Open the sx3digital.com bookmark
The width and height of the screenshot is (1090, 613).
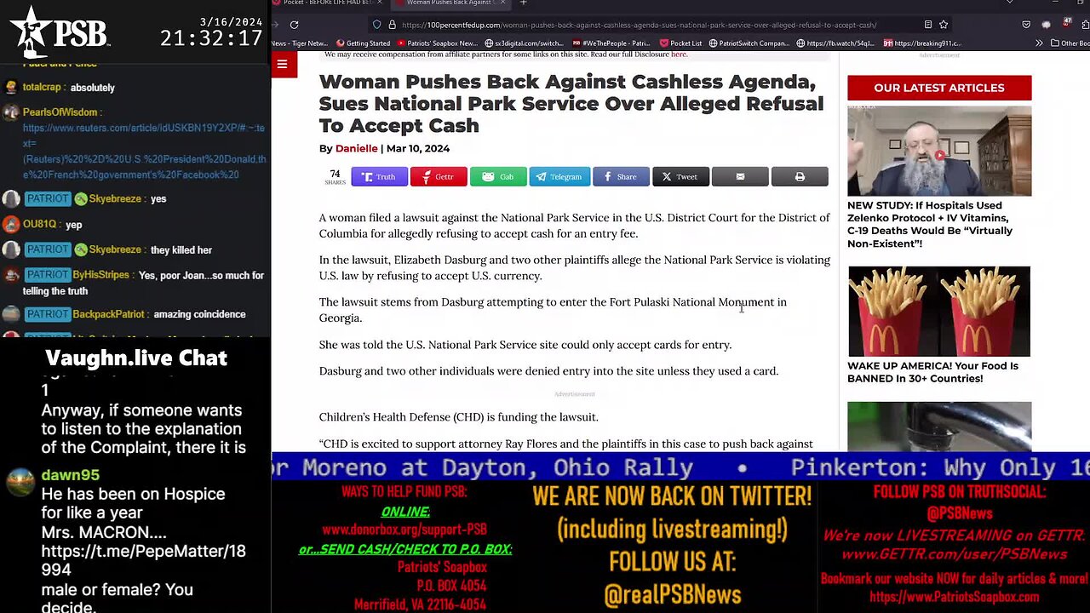[x=525, y=43]
